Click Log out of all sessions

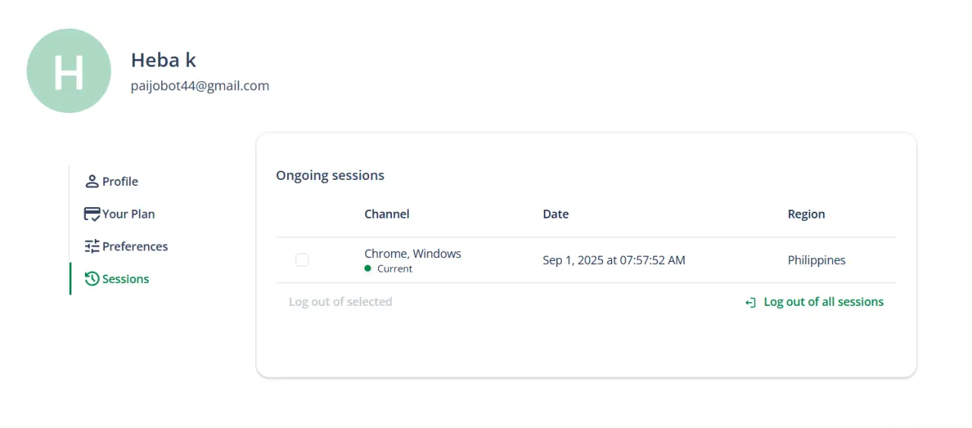click(x=815, y=302)
